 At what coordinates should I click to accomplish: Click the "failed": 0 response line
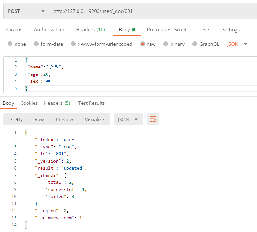tap(60, 196)
